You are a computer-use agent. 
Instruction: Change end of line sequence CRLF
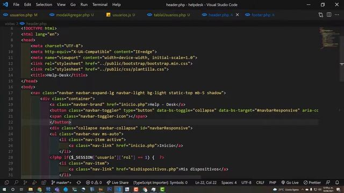tap(260, 182)
